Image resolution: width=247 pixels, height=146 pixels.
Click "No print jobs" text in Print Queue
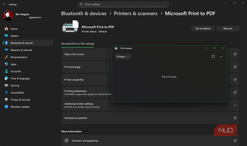[169, 77]
